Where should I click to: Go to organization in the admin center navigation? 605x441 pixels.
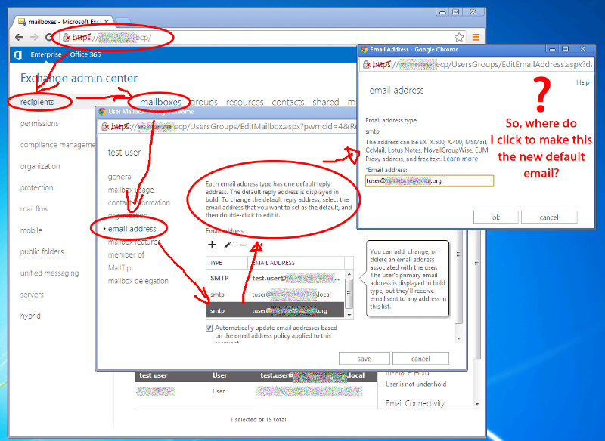[x=40, y=166]
